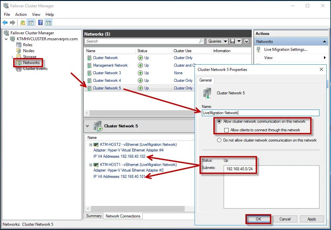Select Networks in the navigation tree

31,63
